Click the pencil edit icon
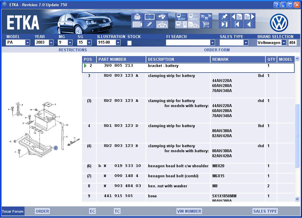302x218 pixels. [x=150, y=24]
